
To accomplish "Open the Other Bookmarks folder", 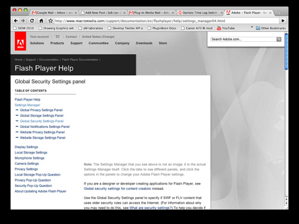I will [x=271, y=28].
